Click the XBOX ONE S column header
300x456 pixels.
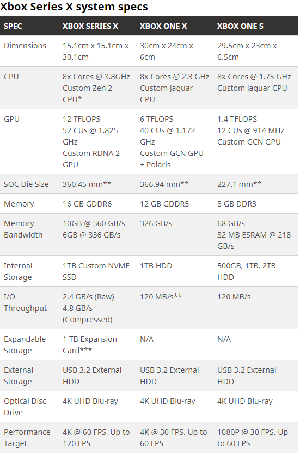240,26
